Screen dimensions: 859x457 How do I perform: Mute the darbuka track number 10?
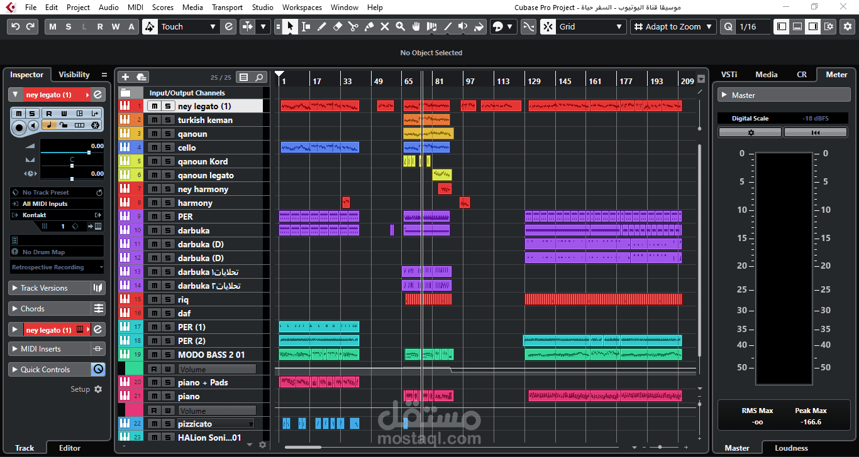coord(153,230)
